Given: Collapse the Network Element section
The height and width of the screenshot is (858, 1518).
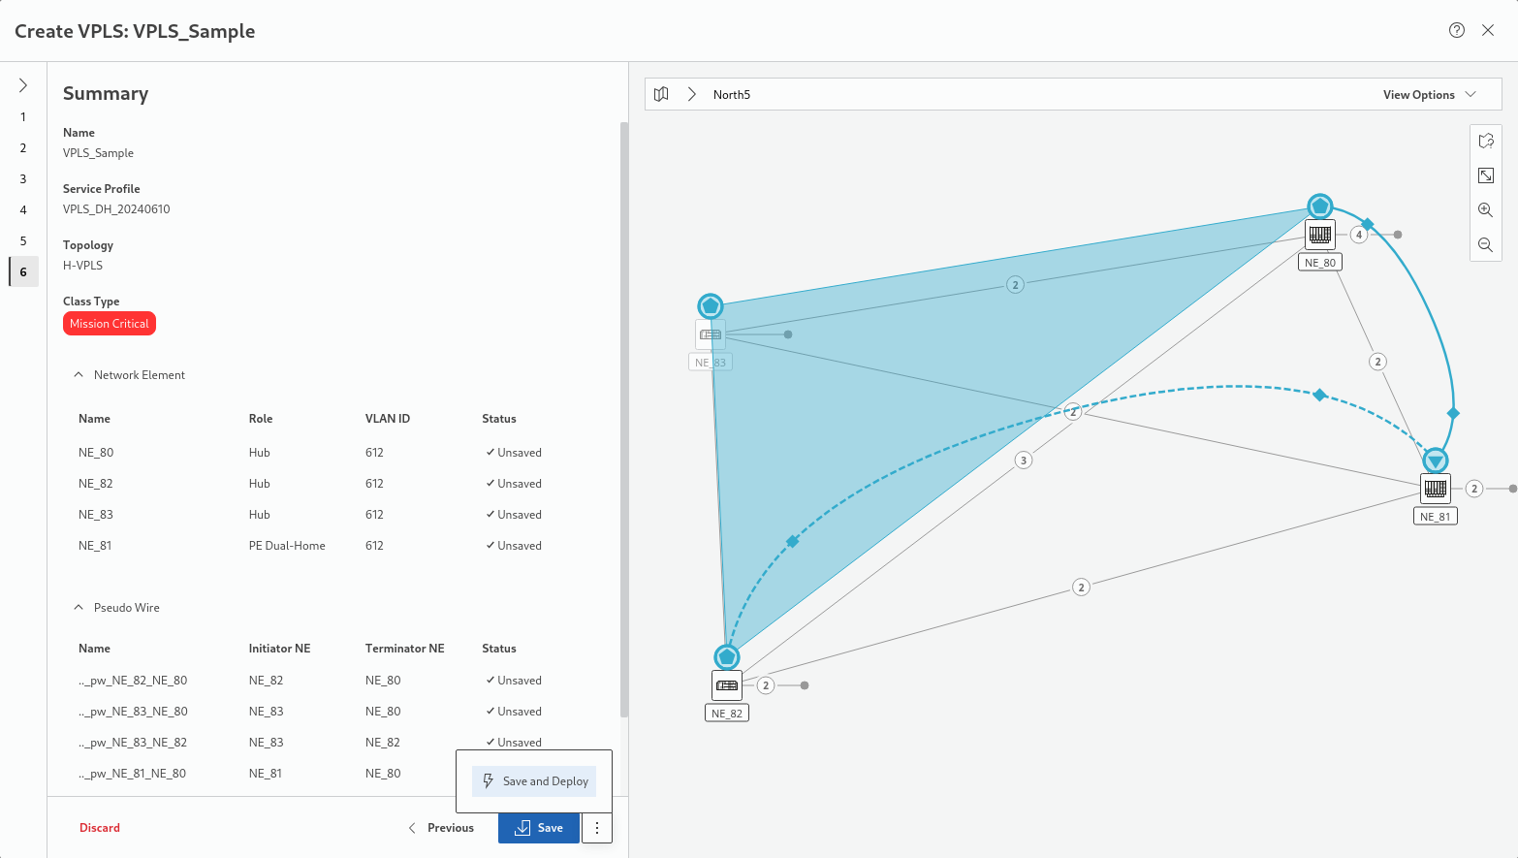Looking at the screenshot, I should [x=79, y=375].
